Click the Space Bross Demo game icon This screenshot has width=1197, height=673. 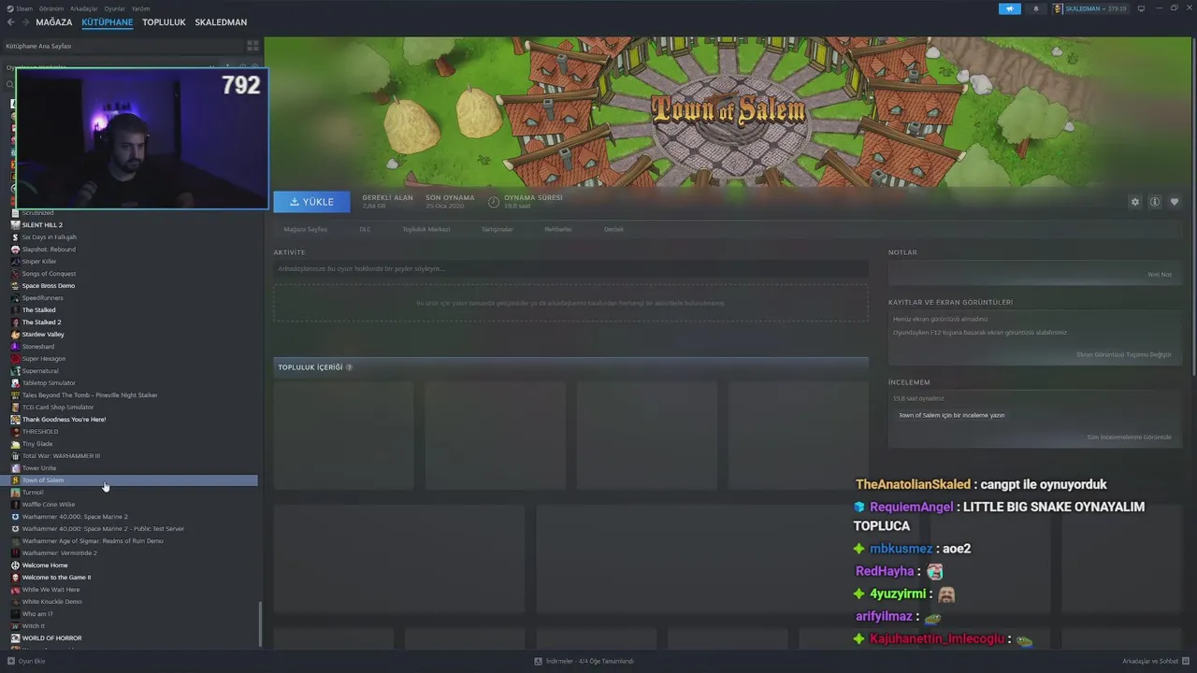tap(15, 286)
